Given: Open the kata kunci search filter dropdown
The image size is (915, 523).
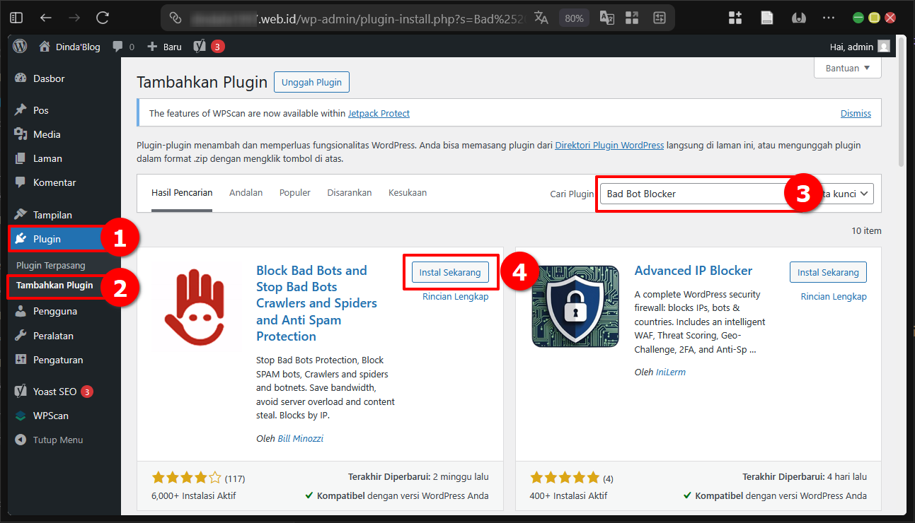Looking at the screenshot, I should coord(851,193).
